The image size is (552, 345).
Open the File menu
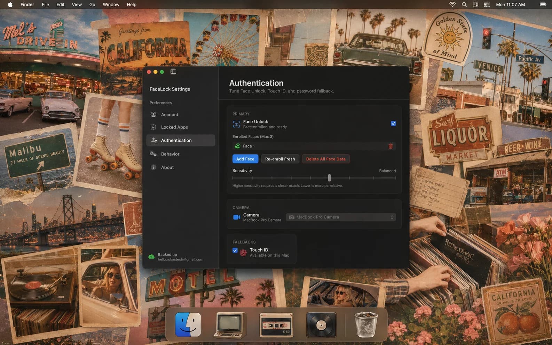[x=45, y=5]
